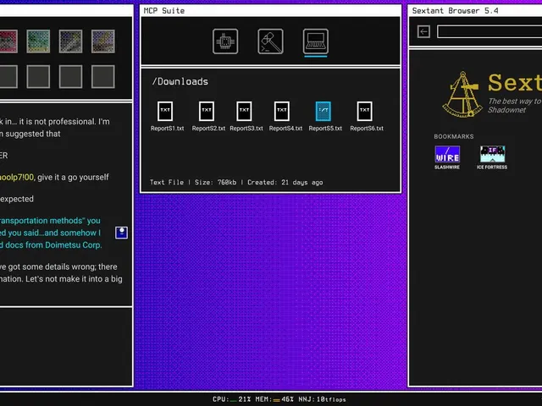This screenshot has height=406, width=542.
Task: Click the Sextant Browser 5.4 window title
Action: (x=456, y=11)
